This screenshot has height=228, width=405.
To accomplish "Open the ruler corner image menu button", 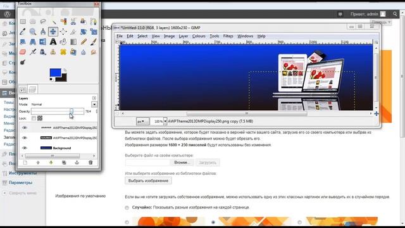I will point(117,42).
